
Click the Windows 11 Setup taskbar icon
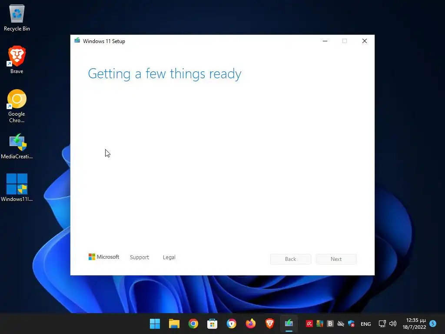coord(289,324)
